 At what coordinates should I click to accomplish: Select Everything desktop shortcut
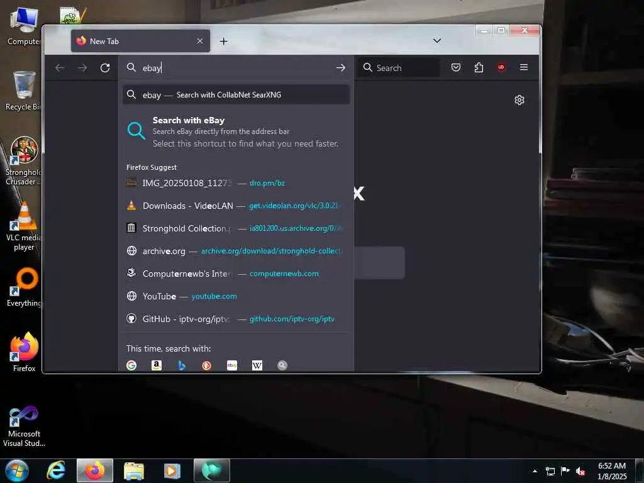tap(24, 287)
